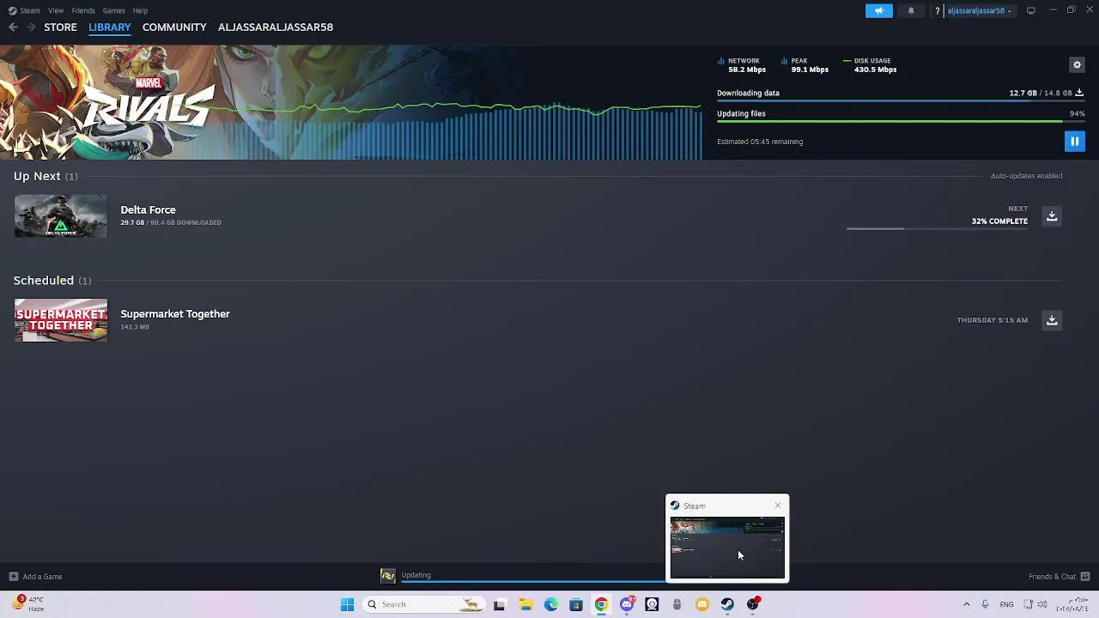
Task: Open purple Discord icon with notification badge
Action: pos(627,604)
